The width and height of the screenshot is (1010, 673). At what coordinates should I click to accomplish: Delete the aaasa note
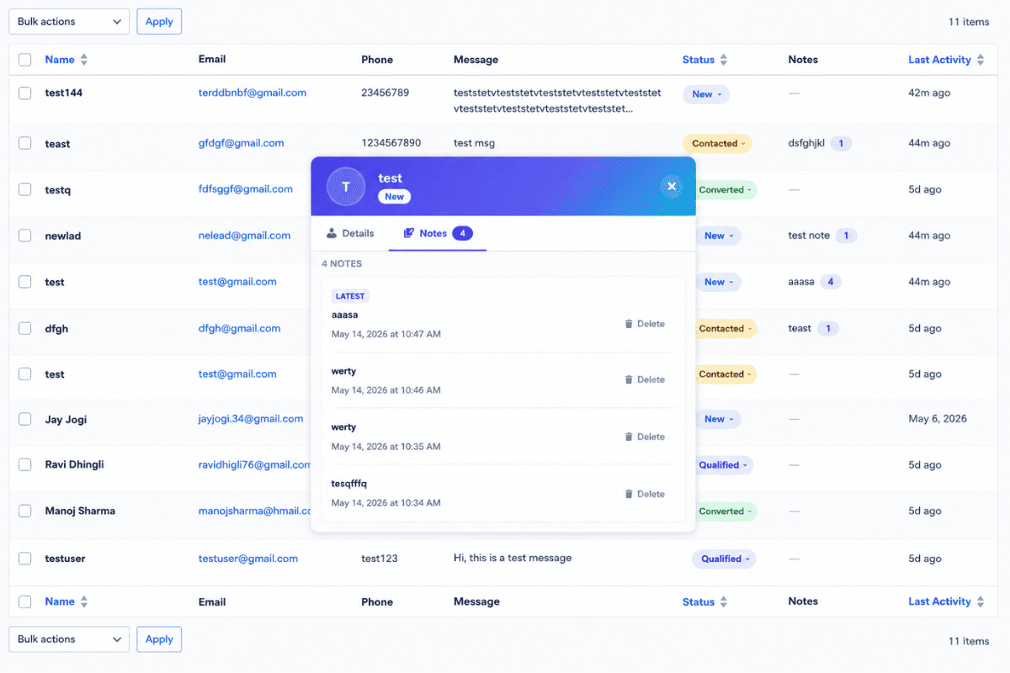click(x=645, y=324)
